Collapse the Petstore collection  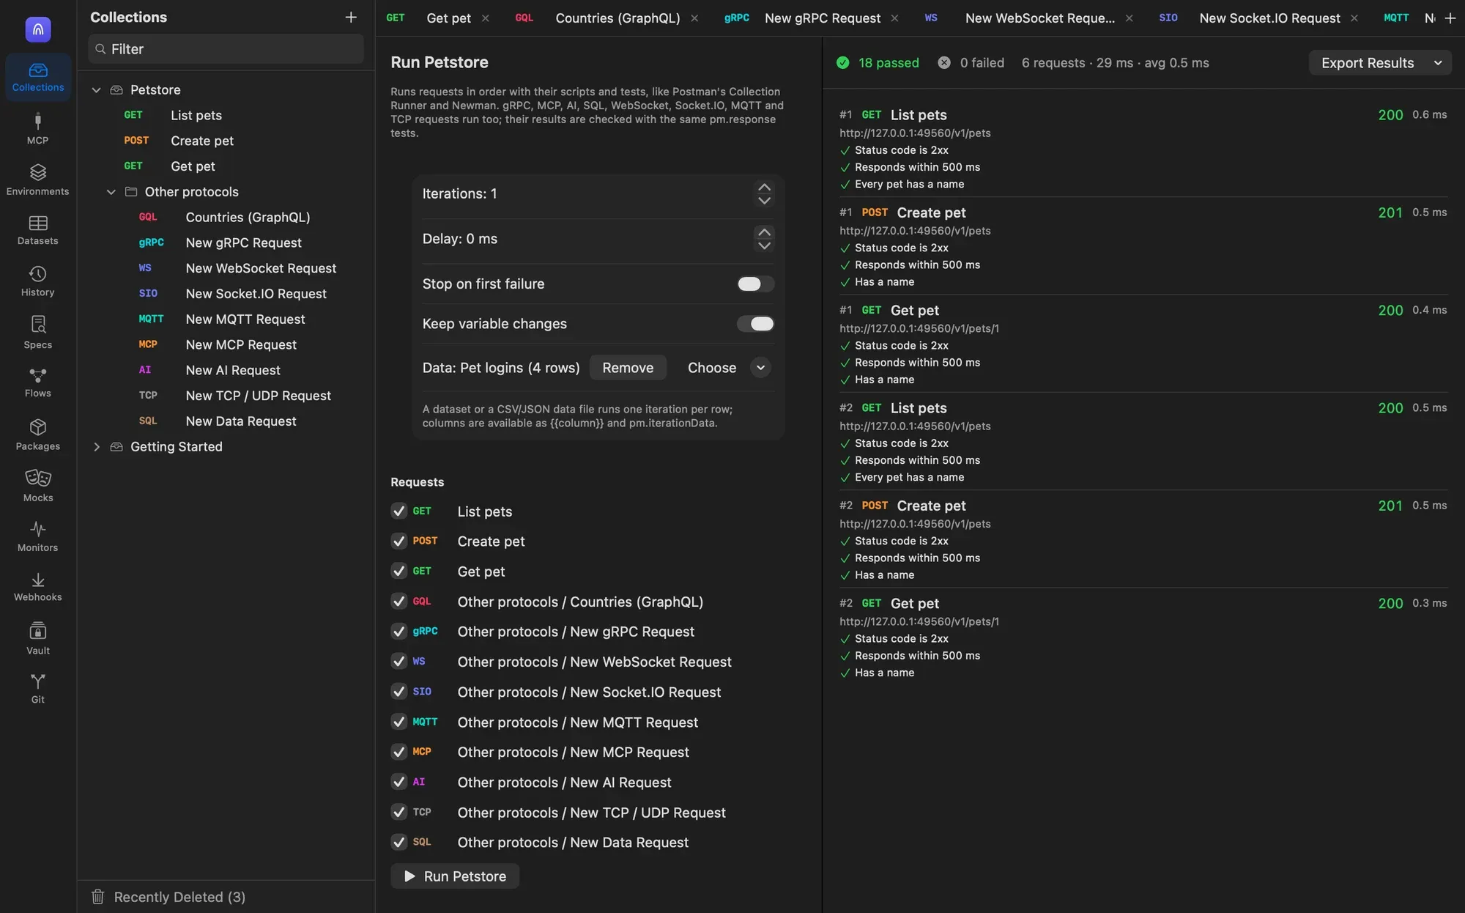click(96, 89)
